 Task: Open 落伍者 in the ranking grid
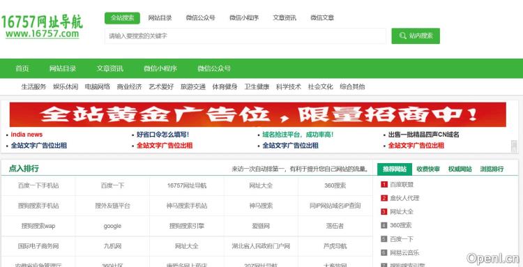[x=335, y=227]
